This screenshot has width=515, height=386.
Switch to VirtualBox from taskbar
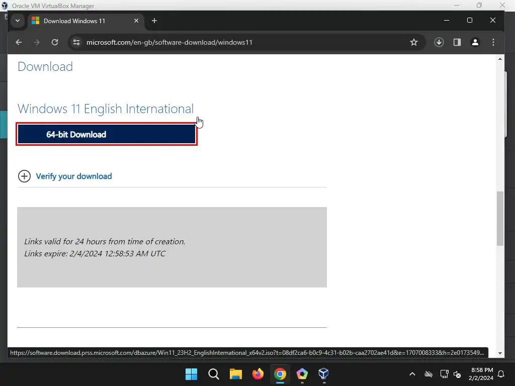click(323, 374)
